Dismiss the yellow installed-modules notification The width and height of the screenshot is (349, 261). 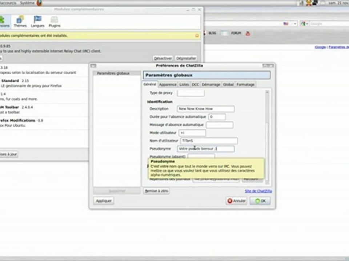pos(197,36)
